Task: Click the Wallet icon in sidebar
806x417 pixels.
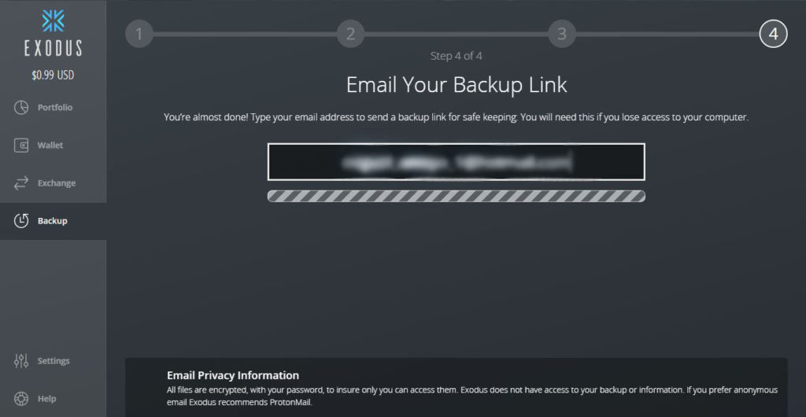Action: (22, 146)
